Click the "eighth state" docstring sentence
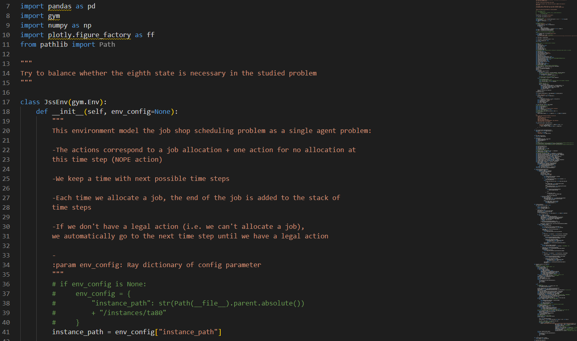Screen dimensions: 577x341 pos(168,73)
